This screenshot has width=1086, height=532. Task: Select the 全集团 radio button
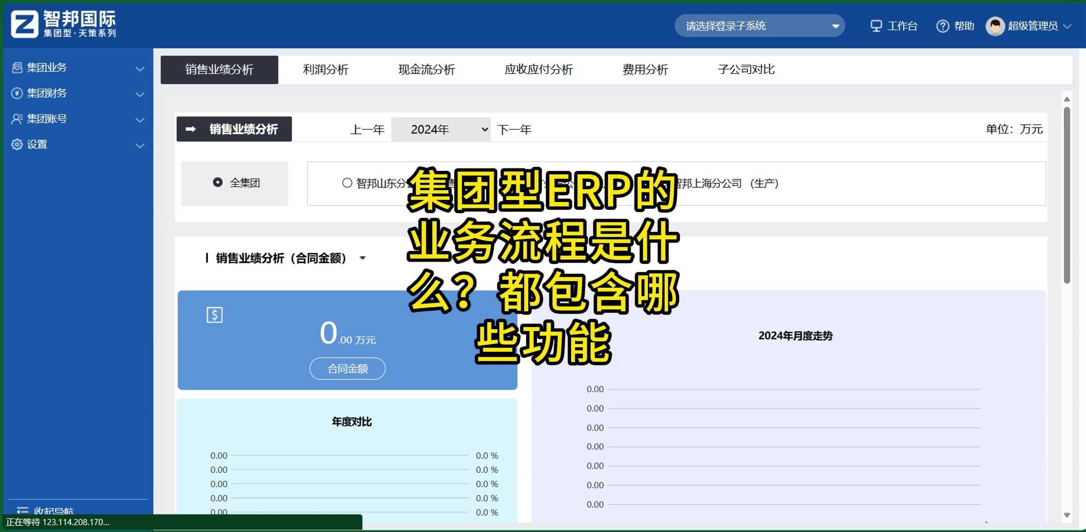(x=218, y=182)
